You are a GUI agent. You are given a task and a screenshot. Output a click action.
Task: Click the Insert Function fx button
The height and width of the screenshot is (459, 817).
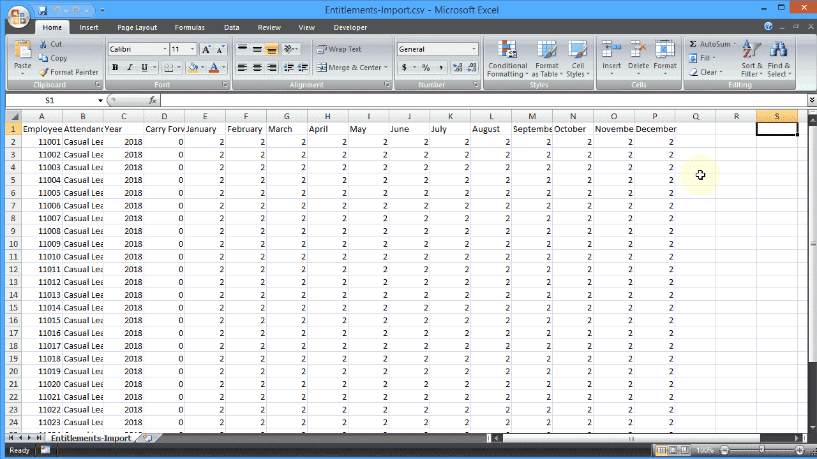click(x=153, y=100)
